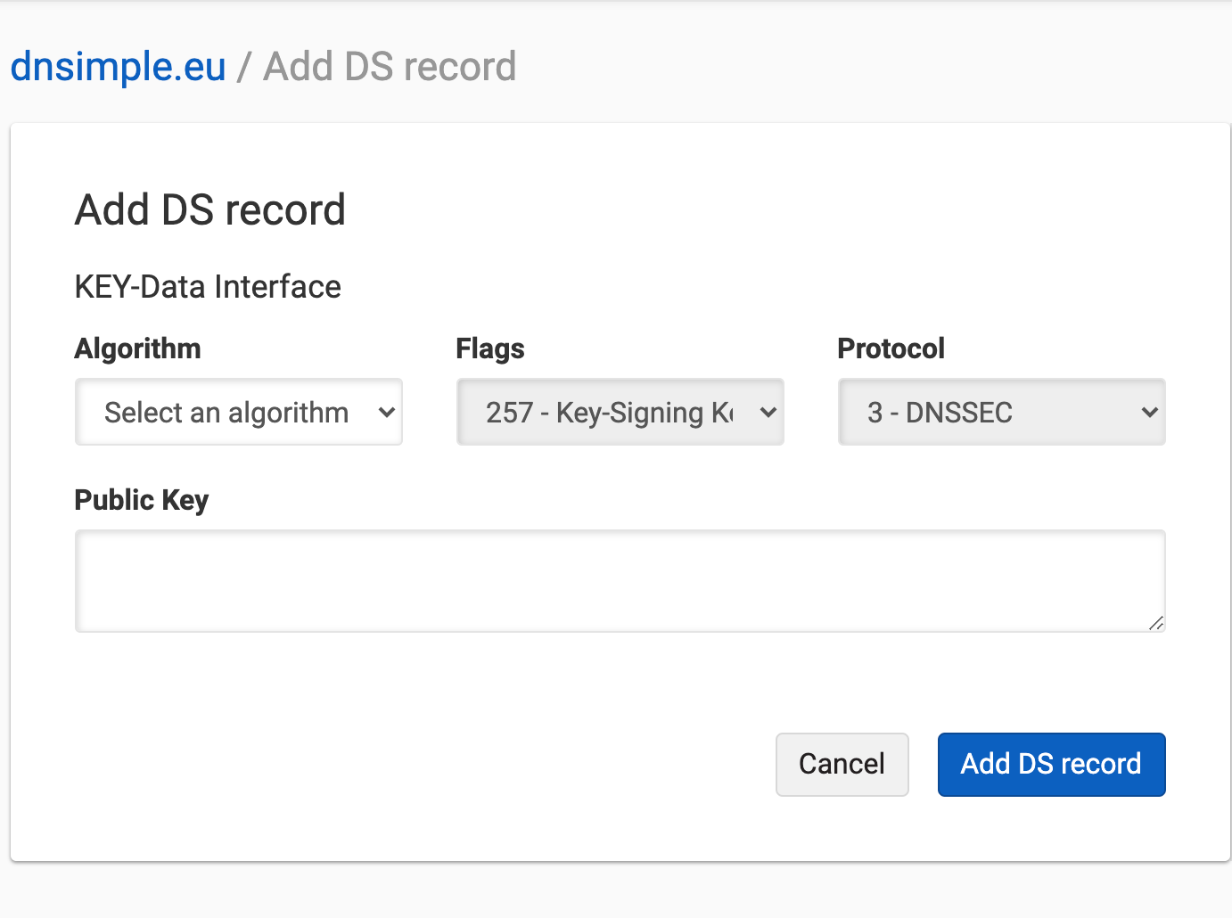Click the Protocol dropdown arrow
This screenshot has height=918, width=1232.
click(1150, 412)
